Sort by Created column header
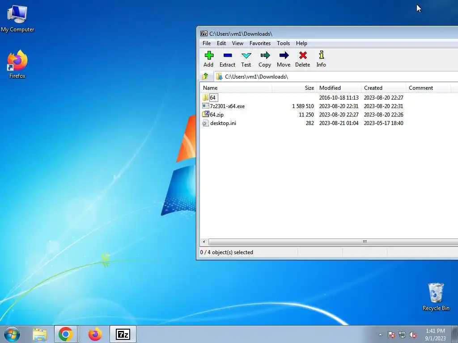 click(383, 88)
